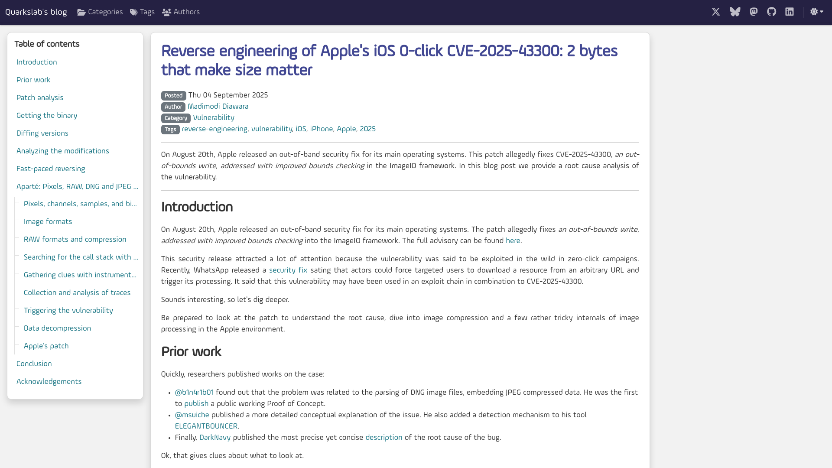Open WhatsApp 'security fix' link
The width and height of the screenshot is (832, 468).
point(288,270)
